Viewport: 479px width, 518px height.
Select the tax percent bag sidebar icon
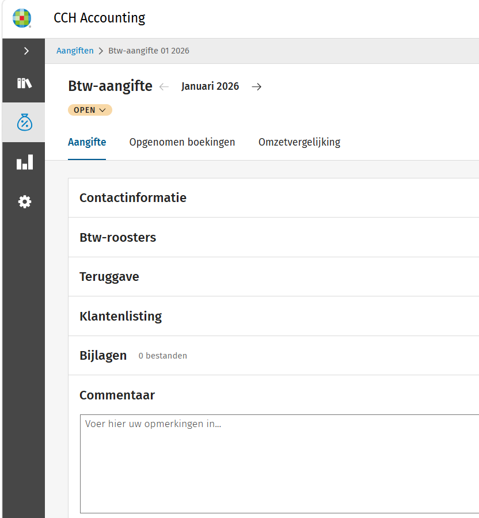pyautogui.click(x=24, y=122)
